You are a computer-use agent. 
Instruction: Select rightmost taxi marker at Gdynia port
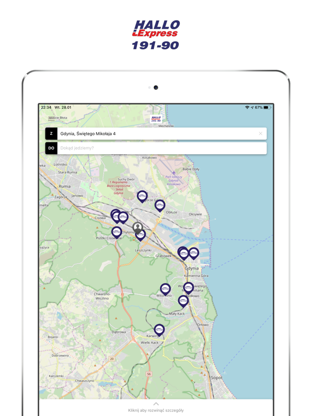click(194, 253)
